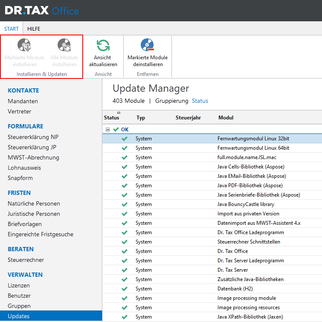Viewport: 322px width, 322px height.
Task: Open Juristische Personen under Fristen
Action: pyautogui.click(x=34, y=214)
